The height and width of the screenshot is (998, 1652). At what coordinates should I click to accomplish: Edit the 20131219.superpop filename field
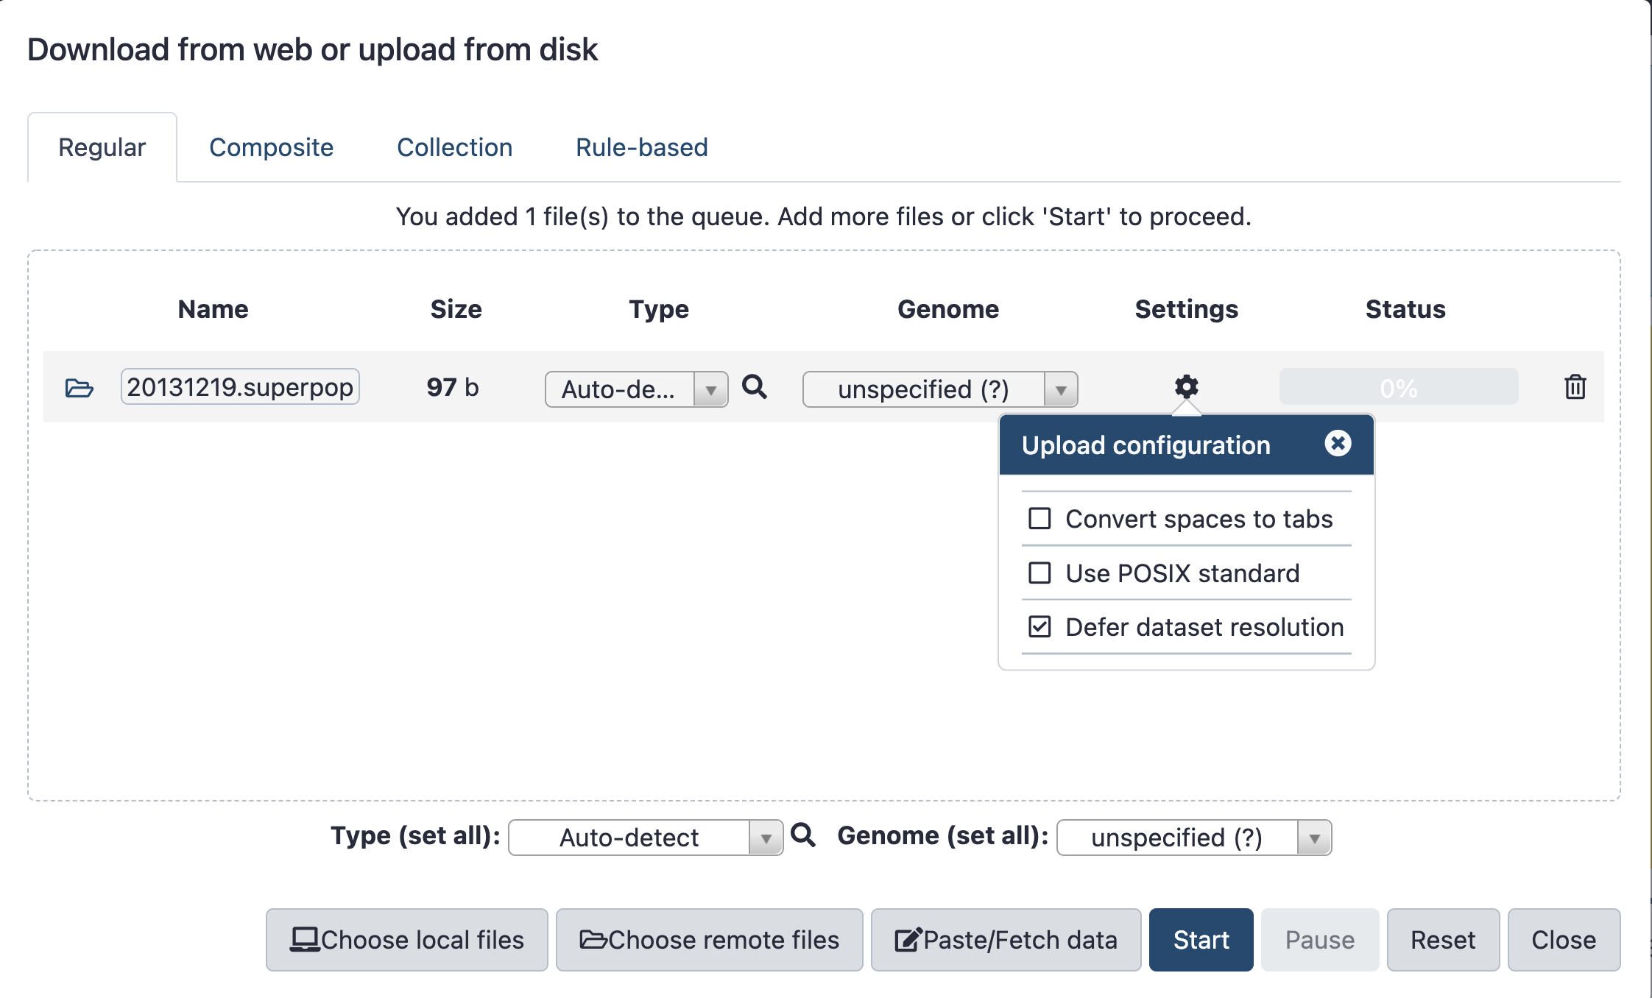(240, 386)
